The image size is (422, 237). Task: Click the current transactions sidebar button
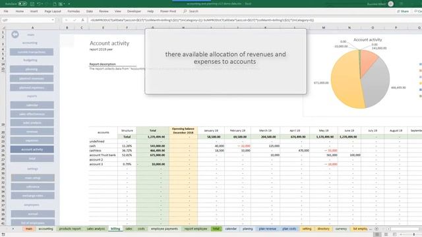pos(32,52)
